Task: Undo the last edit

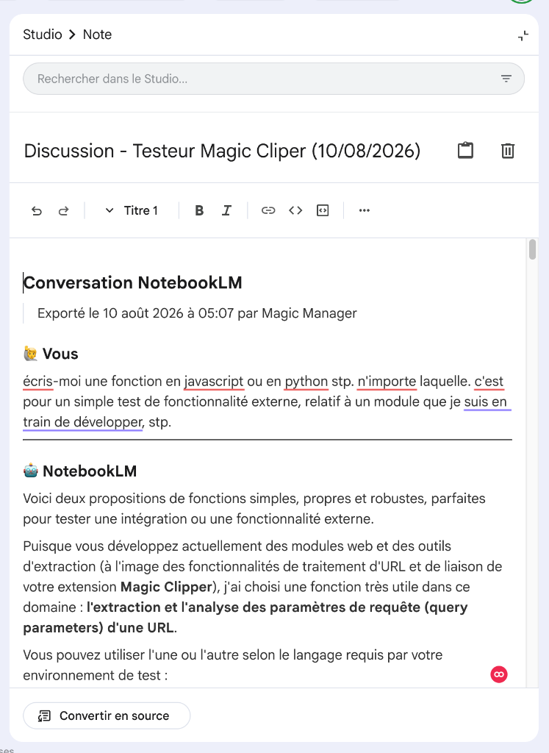Action: [x=37, y=211]
